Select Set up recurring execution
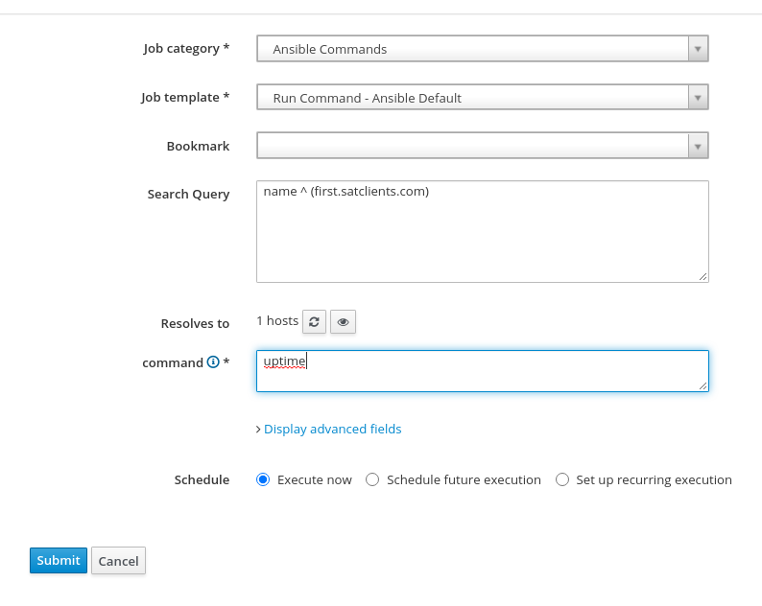 (562, 479)
